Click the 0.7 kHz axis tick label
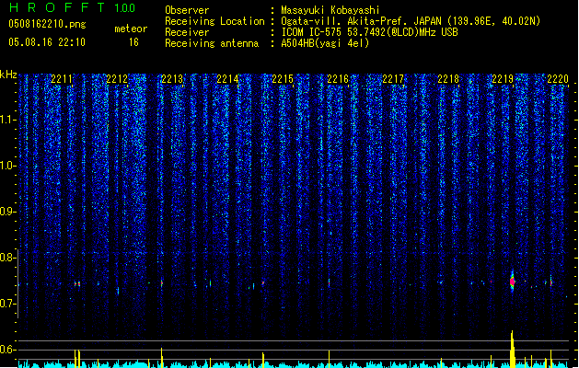This screenshot has height=368, width=579. (x=8, y=304)
